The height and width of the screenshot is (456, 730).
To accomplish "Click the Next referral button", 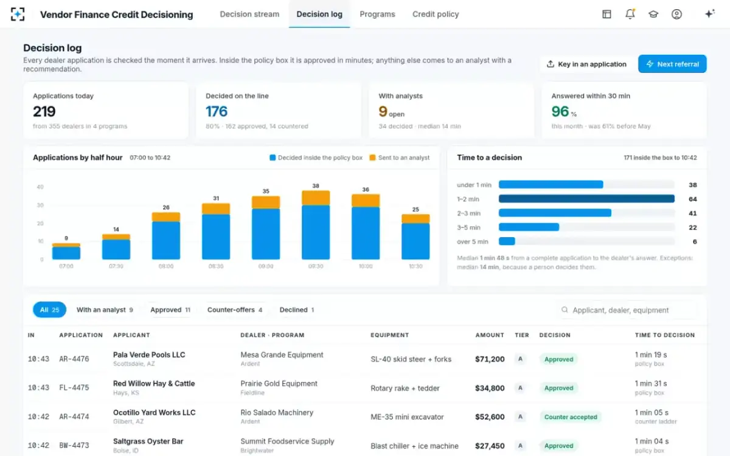I will click(x=672, y=64).
